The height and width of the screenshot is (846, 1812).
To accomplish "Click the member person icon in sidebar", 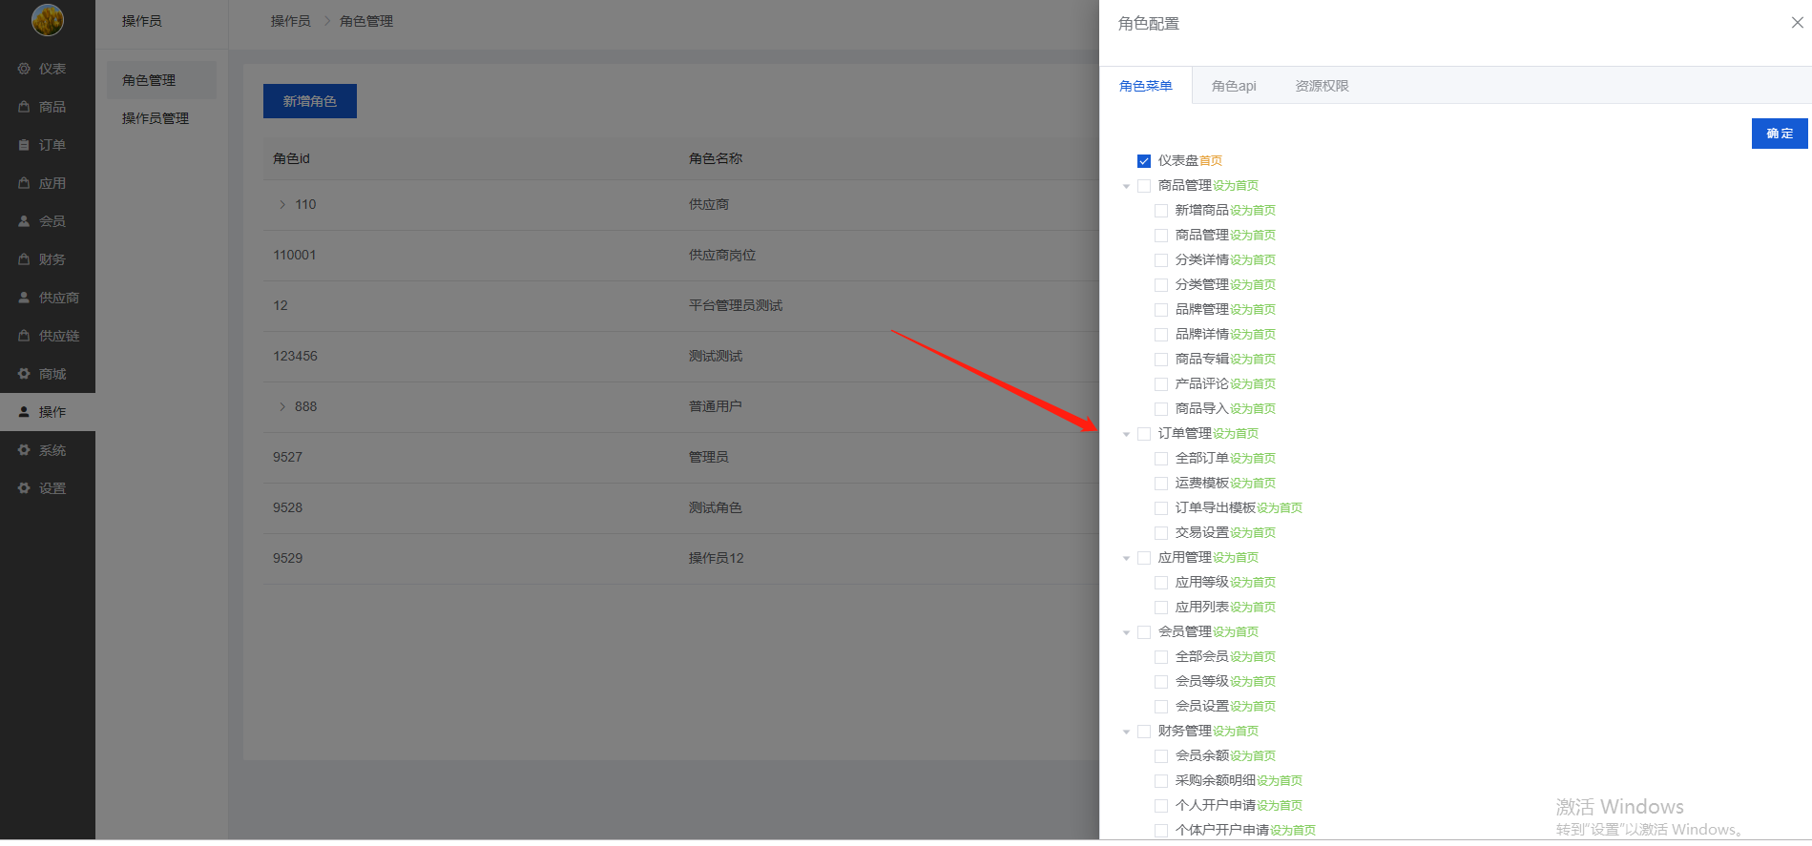I will click(24, 221).
